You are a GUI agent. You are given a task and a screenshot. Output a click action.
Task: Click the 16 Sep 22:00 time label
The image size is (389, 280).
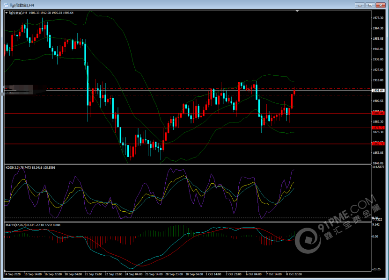[53, 274]
